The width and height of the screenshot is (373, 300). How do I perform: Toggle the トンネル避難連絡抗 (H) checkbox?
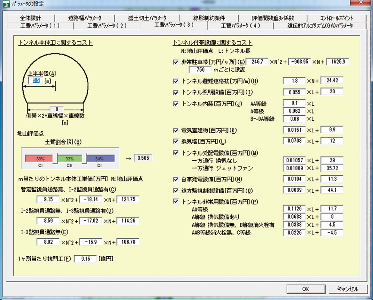[x=176, y=81]
